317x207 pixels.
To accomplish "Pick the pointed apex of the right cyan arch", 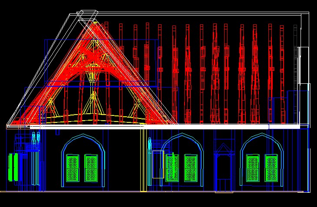I will [x=262, y=134].
